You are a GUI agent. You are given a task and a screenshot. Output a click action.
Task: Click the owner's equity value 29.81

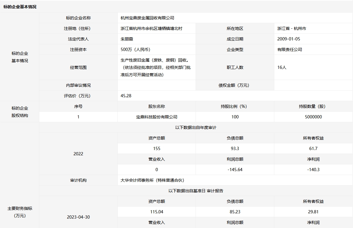(313, 212)
